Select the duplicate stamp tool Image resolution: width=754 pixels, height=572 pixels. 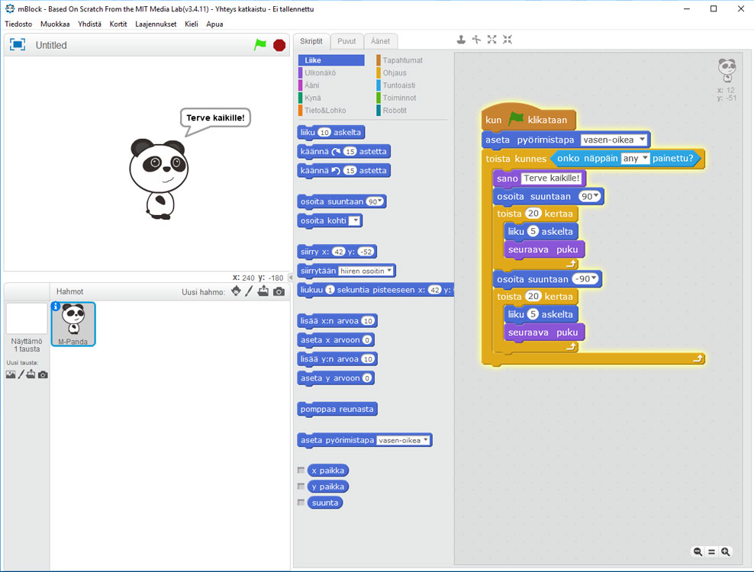coord(460,40)
